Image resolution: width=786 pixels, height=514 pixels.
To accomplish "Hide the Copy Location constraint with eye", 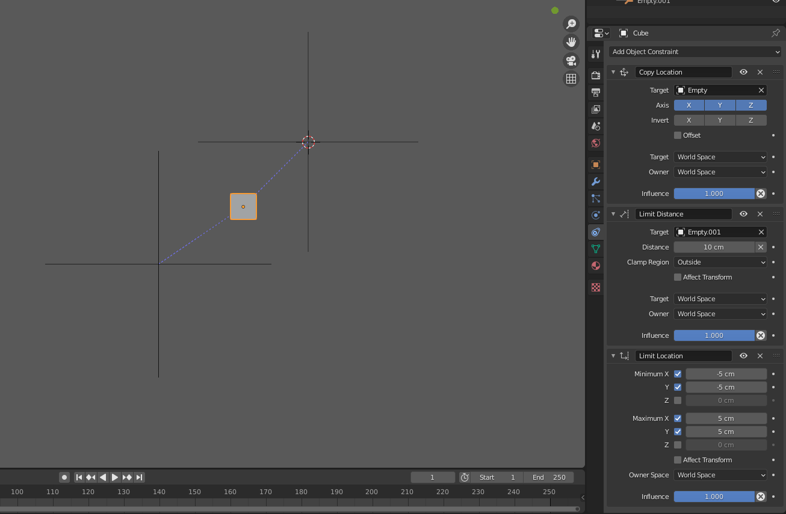I will click(x=744, y=72).
